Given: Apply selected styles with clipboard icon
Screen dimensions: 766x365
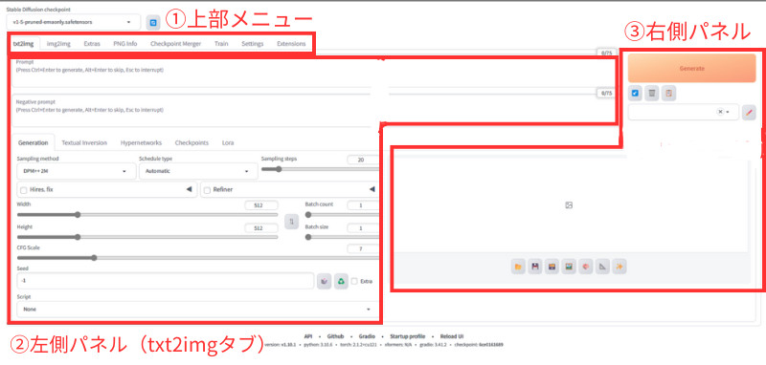Looking at the screenshot, I should tap(668, 93).
